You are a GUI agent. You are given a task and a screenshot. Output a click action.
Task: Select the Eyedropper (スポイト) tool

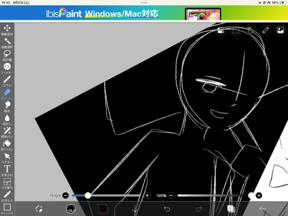coord(7,196)
